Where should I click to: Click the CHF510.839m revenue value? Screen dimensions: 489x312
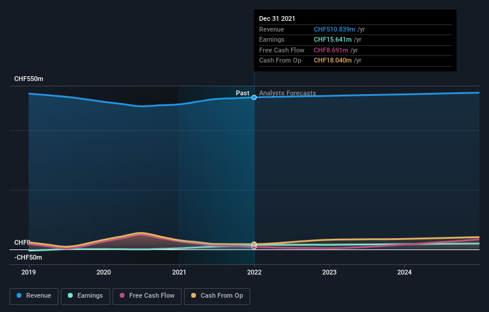(x=334, y=29)
